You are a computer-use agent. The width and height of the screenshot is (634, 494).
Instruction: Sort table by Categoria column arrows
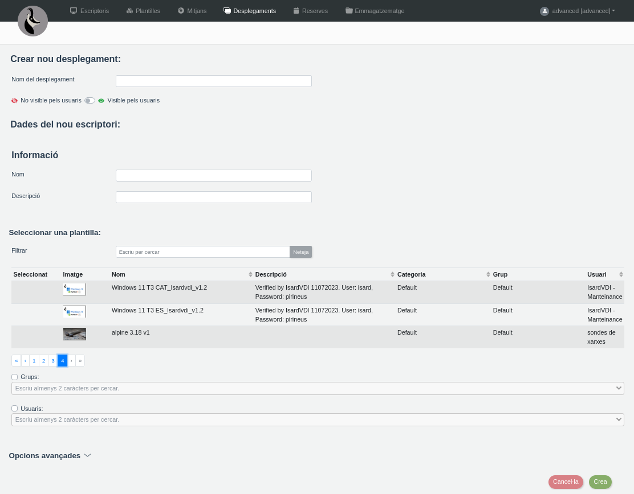[x=488, y=274]
